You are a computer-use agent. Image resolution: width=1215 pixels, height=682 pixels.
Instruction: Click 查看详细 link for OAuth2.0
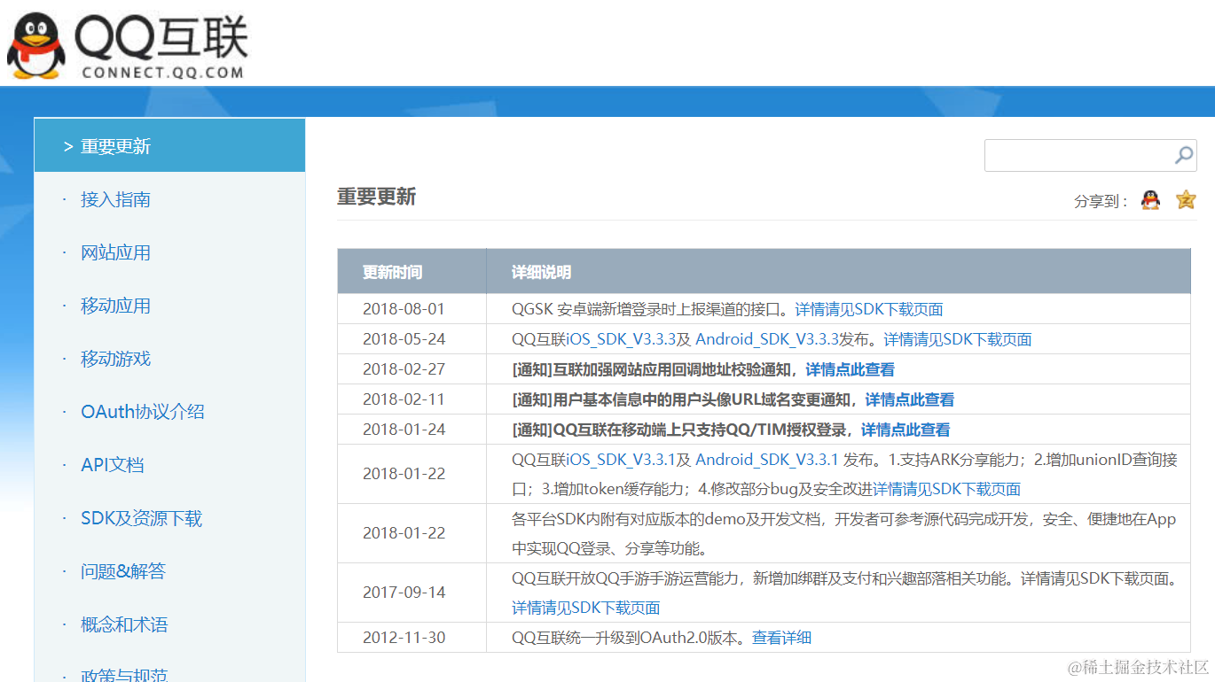tap(782, 638)
